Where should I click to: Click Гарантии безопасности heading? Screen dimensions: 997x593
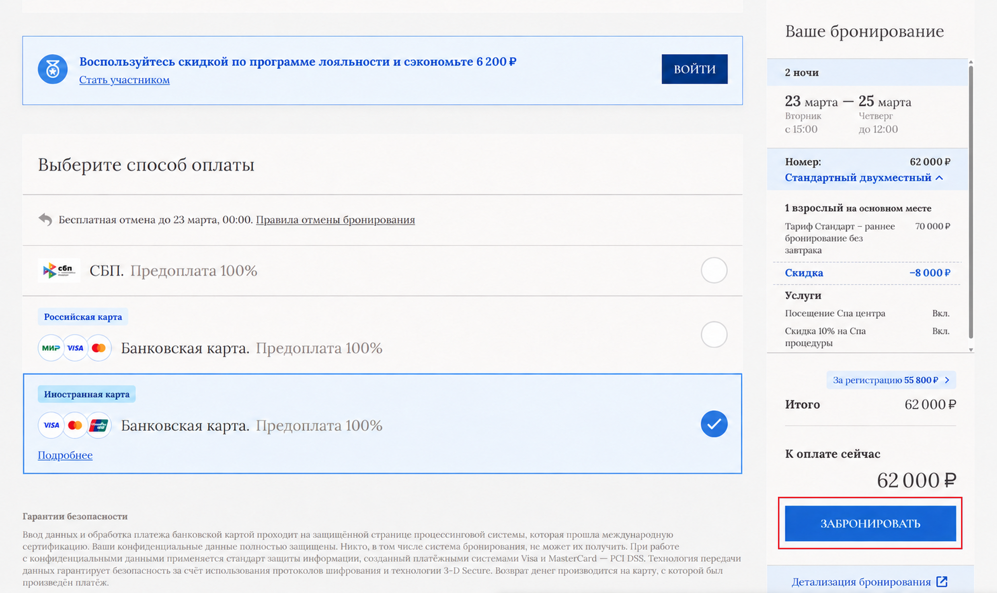point(75,516)
